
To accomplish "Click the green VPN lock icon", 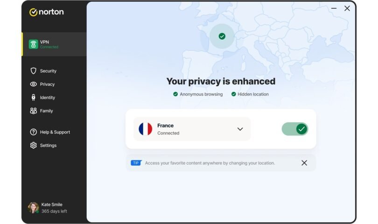I will 33,44.
